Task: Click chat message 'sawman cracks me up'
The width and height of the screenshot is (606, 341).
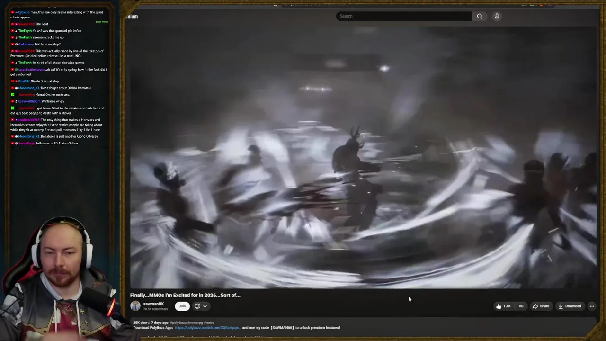Action: point(48,37)
